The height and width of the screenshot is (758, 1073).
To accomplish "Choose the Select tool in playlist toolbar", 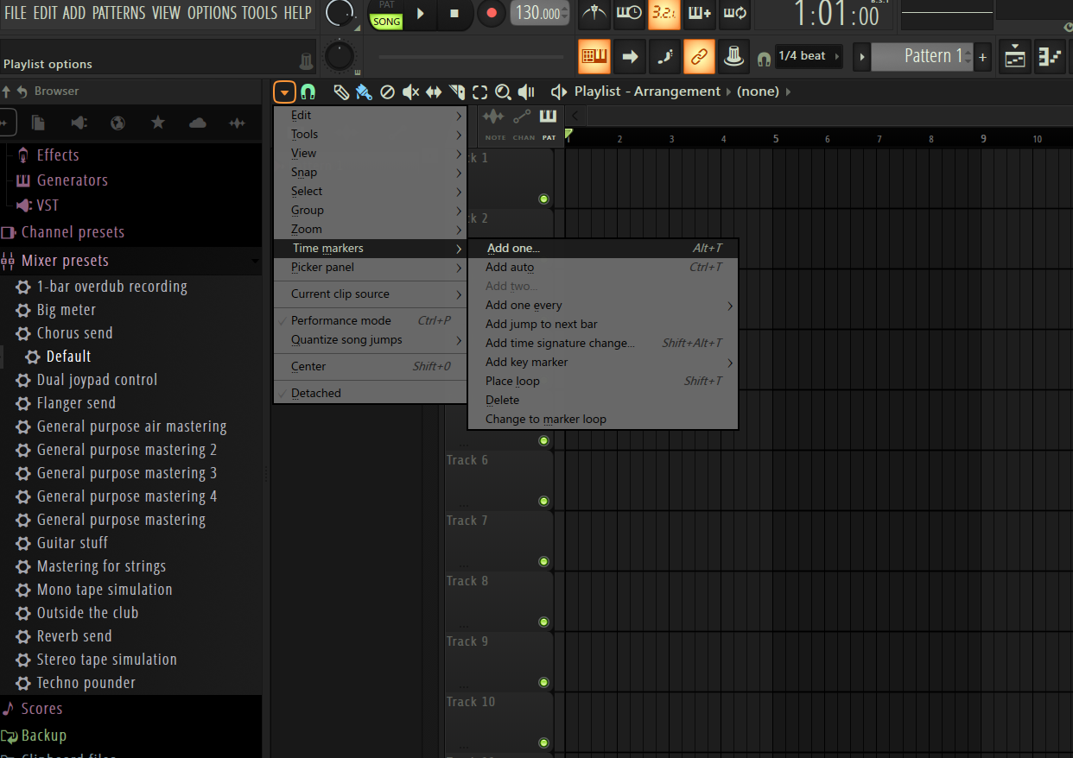I will tap(479, 92).
